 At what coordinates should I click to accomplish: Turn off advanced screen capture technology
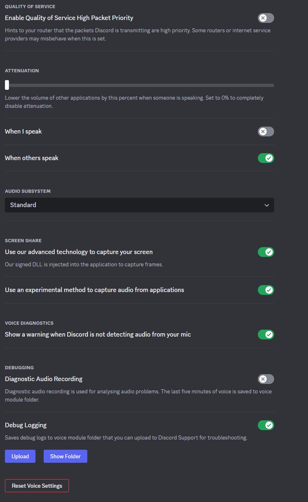coord(266,252)
